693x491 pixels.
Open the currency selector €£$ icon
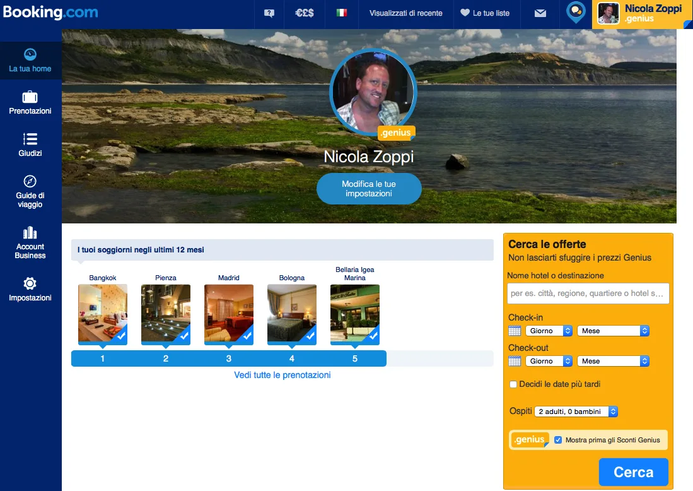click(305, 13)
